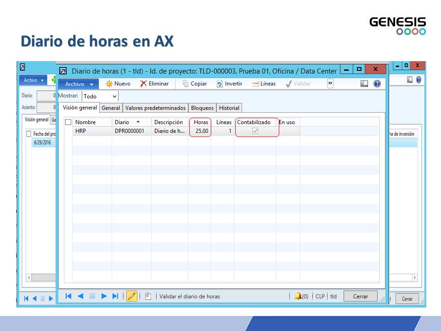This screenshot has width=441, height=331.
Task: Sort by the Diario column header
Action: [x=131, y=122]
